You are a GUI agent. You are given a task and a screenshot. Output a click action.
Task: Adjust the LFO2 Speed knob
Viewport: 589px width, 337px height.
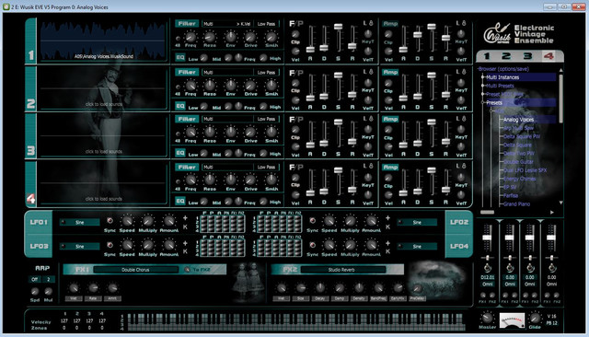329,221
